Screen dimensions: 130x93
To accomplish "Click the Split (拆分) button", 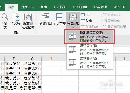I will (x=86, y=15).
